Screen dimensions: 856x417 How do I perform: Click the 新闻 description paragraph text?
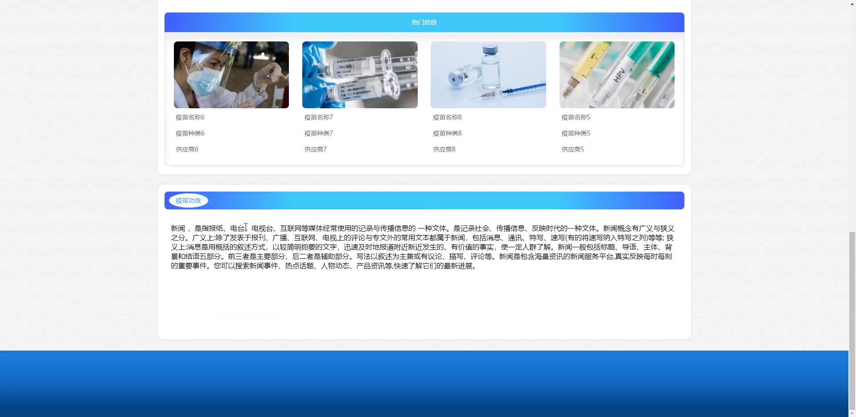[x=423, y=247]
